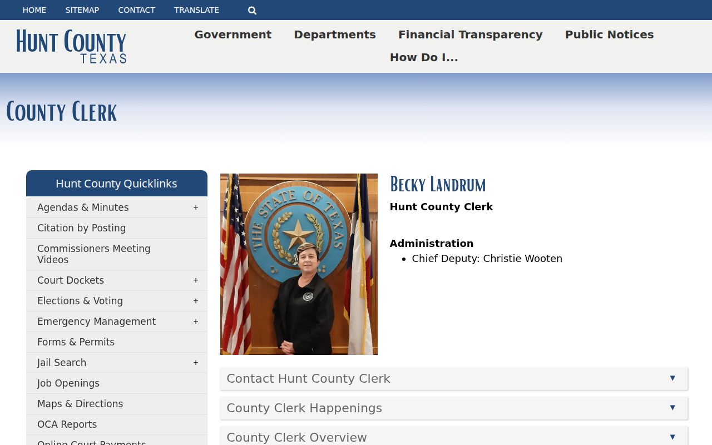Open Elections & Voting quicklink
This screenshot has width=712, height=445.
(x=80, y=301)
